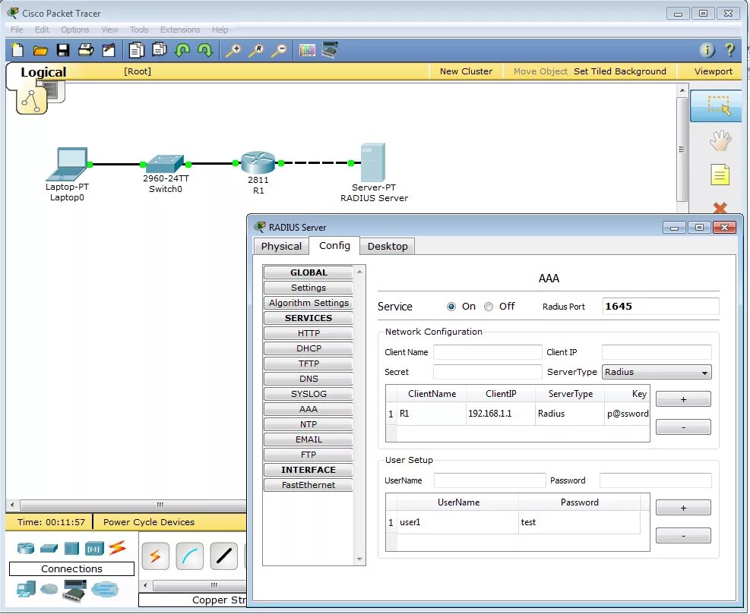
Task: Zoom out of the workspace
Action: click(x=279, y=50)
